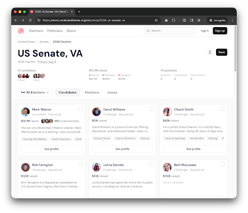Click the Sign up button

tap(220, 30)
